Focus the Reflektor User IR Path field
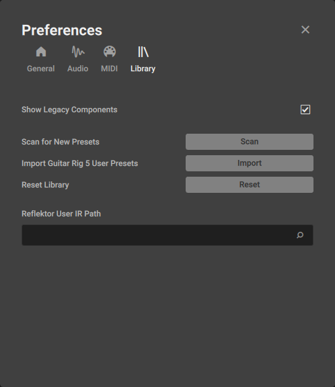This screenshot has width=335, height=387. [x=167, y=235]
